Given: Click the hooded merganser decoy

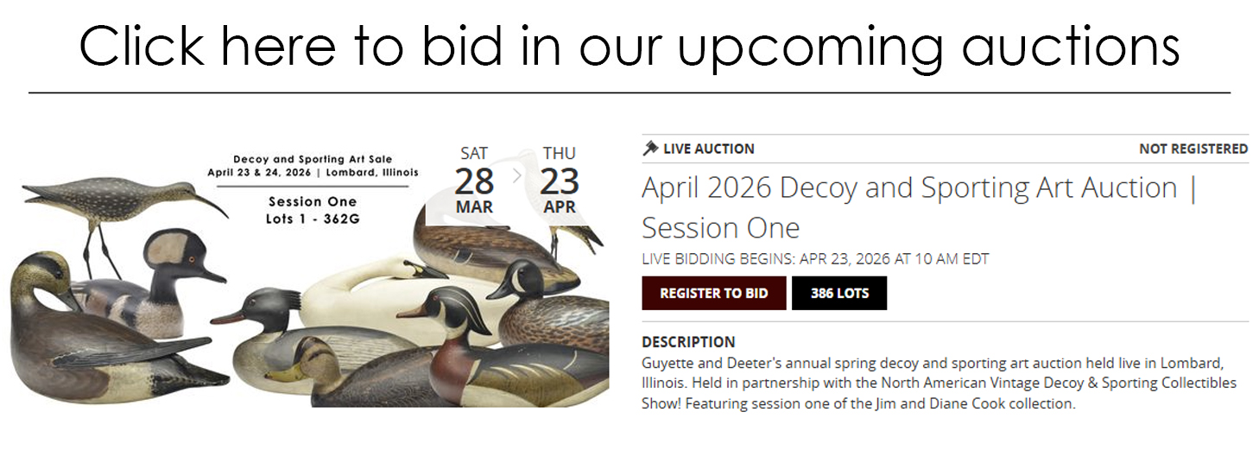Looking at the screenshot, I should tap(164, 276).
